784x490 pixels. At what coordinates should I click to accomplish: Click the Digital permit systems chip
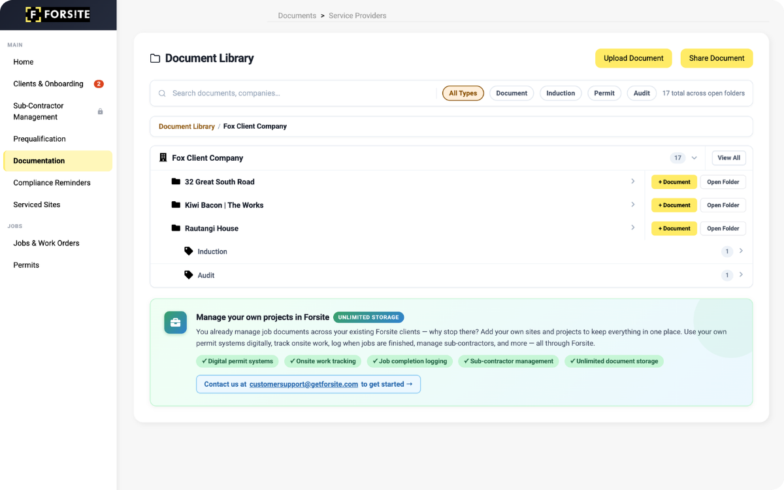point(238,361)
